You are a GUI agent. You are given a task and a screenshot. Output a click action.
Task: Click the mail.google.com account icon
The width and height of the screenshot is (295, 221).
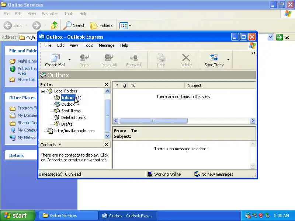pyautogui.click(x=50, y=131)
